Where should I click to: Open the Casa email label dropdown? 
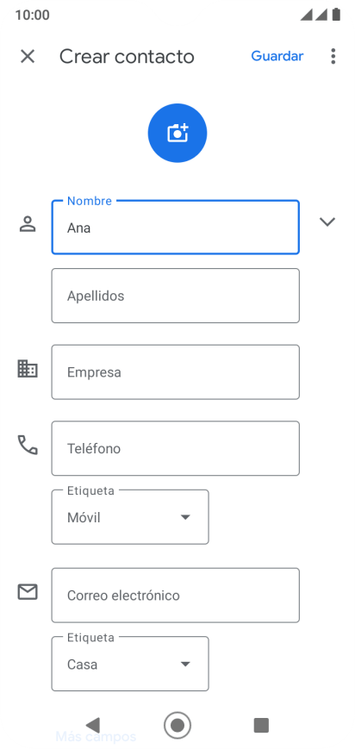(130, 664)
